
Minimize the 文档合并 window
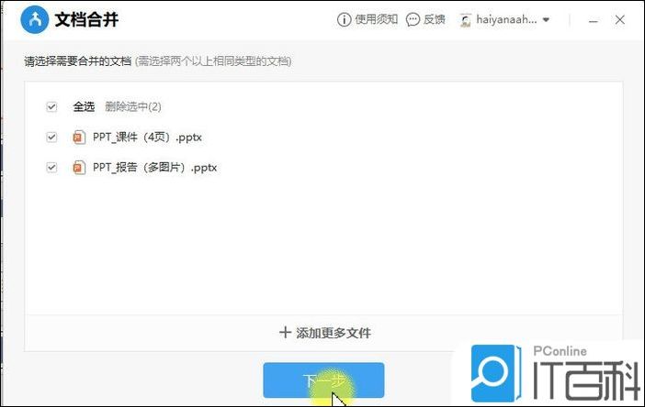tap(593, 20)
